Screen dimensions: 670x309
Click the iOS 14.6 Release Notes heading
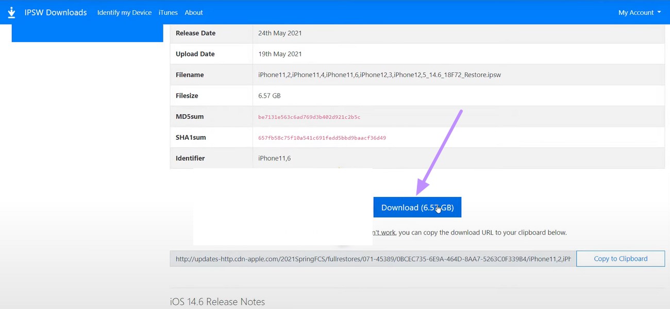coord(217,302)
